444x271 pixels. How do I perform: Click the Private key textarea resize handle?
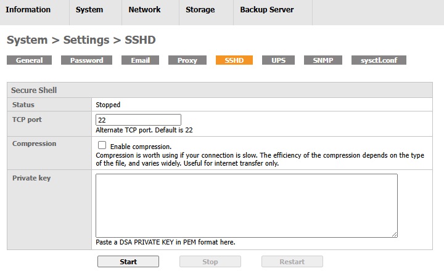pyautogui.click(x=394, y=233)
